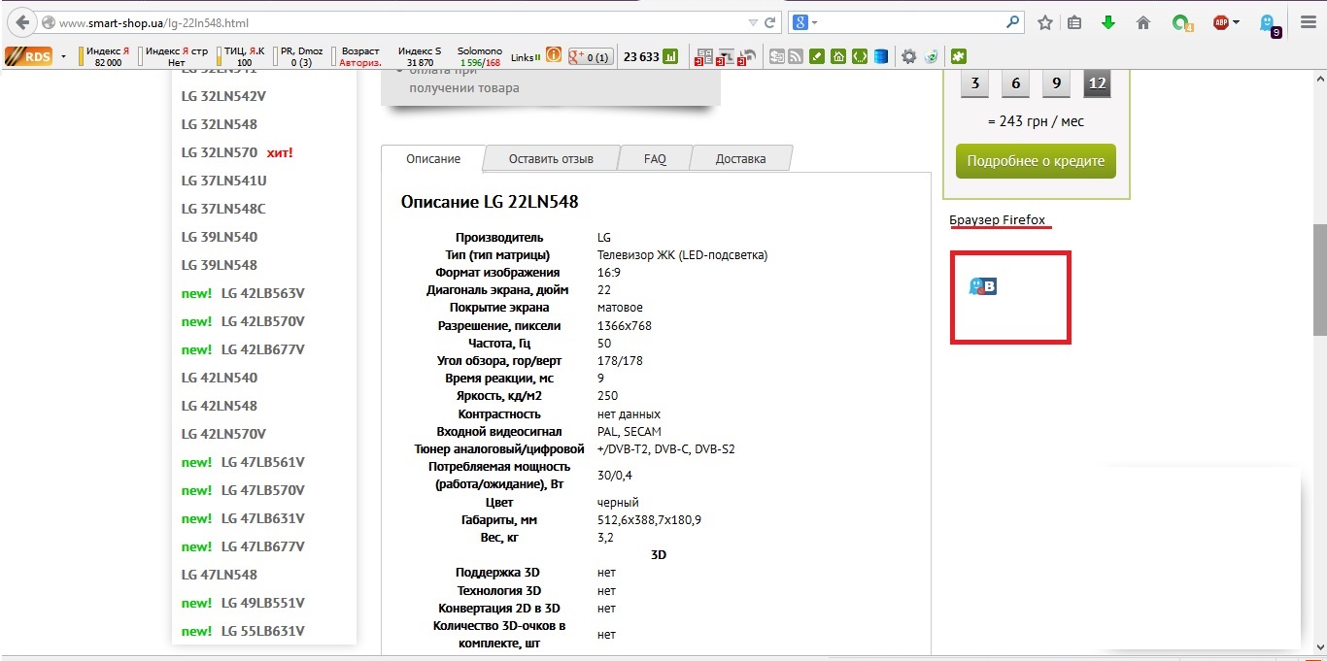
Task: Open the LG 39LN540 link
Action: pyautogui.click(x=220, y=237)
